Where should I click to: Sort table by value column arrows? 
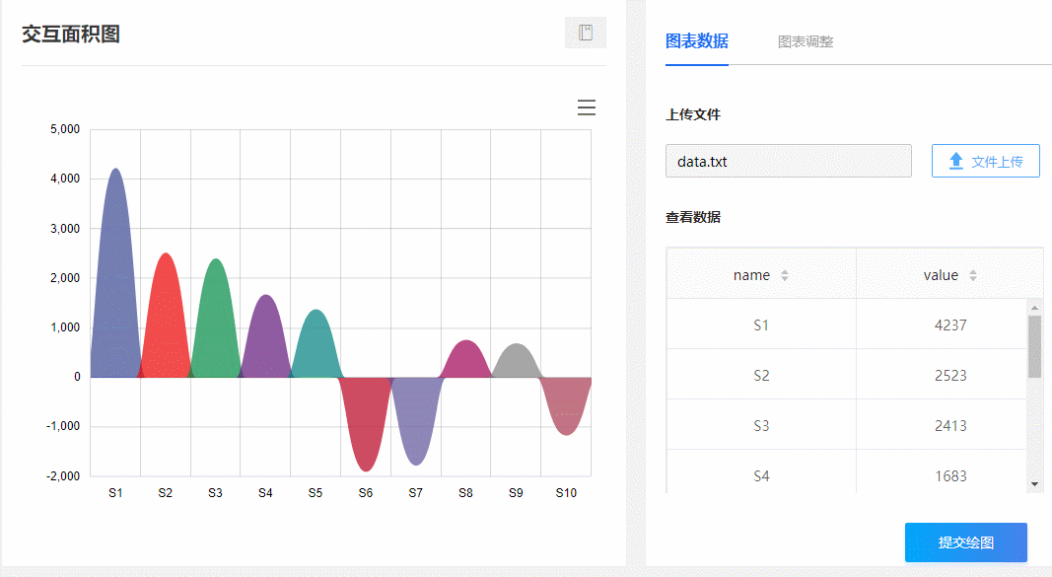tap(973, 276)
